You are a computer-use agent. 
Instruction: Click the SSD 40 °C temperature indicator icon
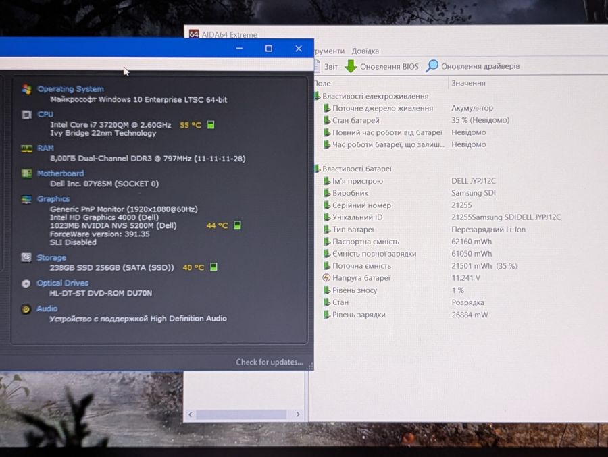point(213,267)
